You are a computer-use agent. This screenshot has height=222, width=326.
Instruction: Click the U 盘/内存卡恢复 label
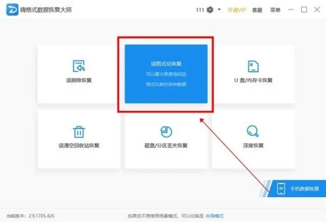pos(253,80)
